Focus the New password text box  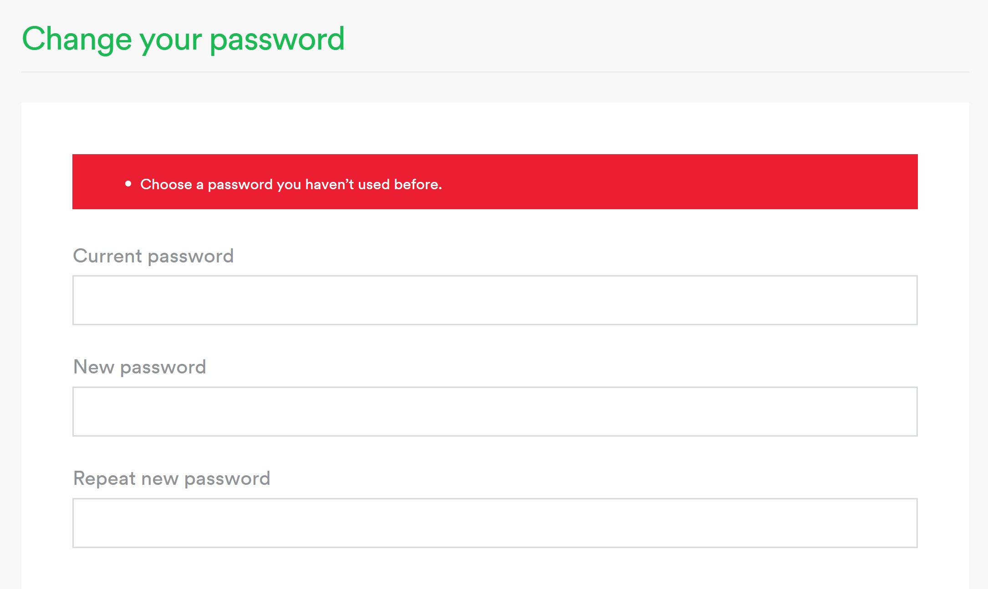click(x=495, y=412)
